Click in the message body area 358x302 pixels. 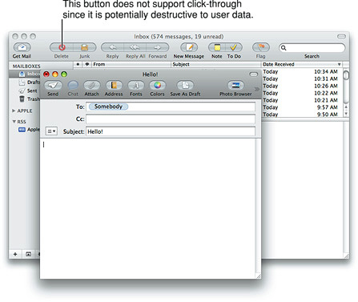[x=147, y=208]
